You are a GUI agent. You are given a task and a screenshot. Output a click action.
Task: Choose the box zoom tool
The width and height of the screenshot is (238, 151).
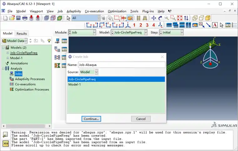click(173, 18)
